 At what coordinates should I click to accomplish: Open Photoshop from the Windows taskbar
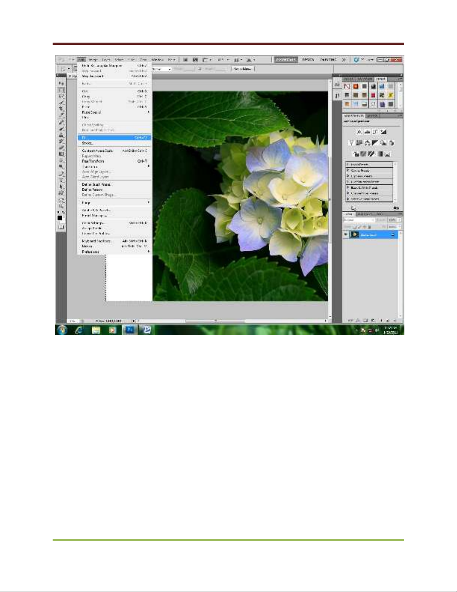click(130, 330)
